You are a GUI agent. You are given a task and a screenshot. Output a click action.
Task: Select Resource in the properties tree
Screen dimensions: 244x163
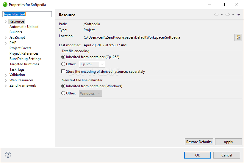(x=17, y=21)
